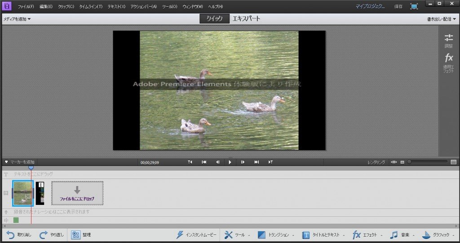
Task: Click the video track film icon
Action: [x=5, y=193]
